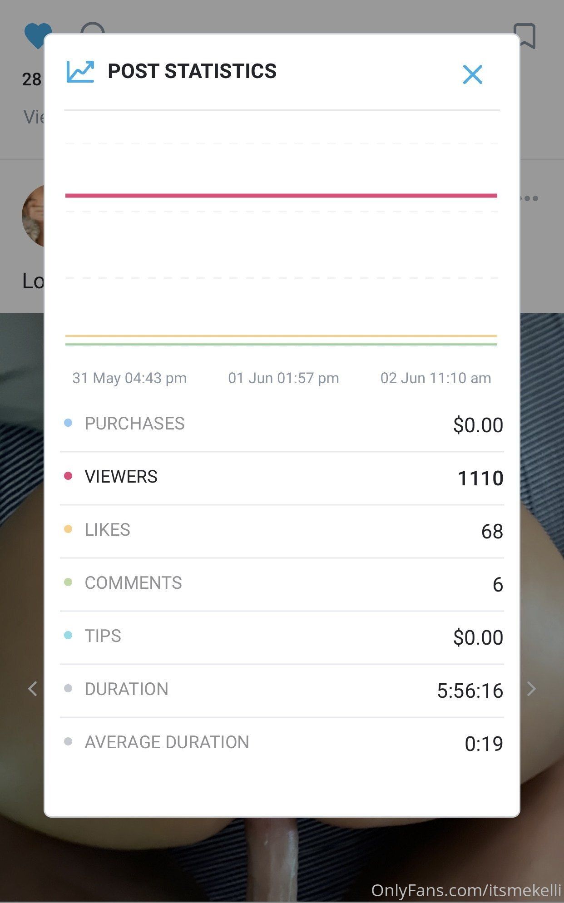
Task: Open the three-dot post options menu
Action: click(529, 198)
